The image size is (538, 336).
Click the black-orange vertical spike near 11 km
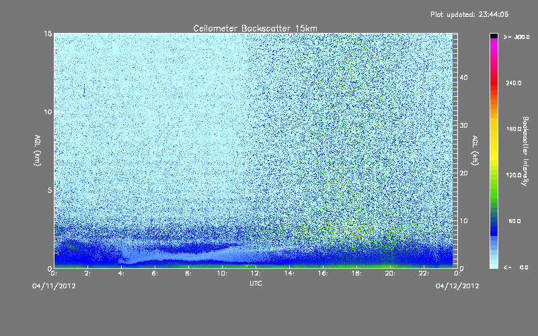(x=84, y=91)
